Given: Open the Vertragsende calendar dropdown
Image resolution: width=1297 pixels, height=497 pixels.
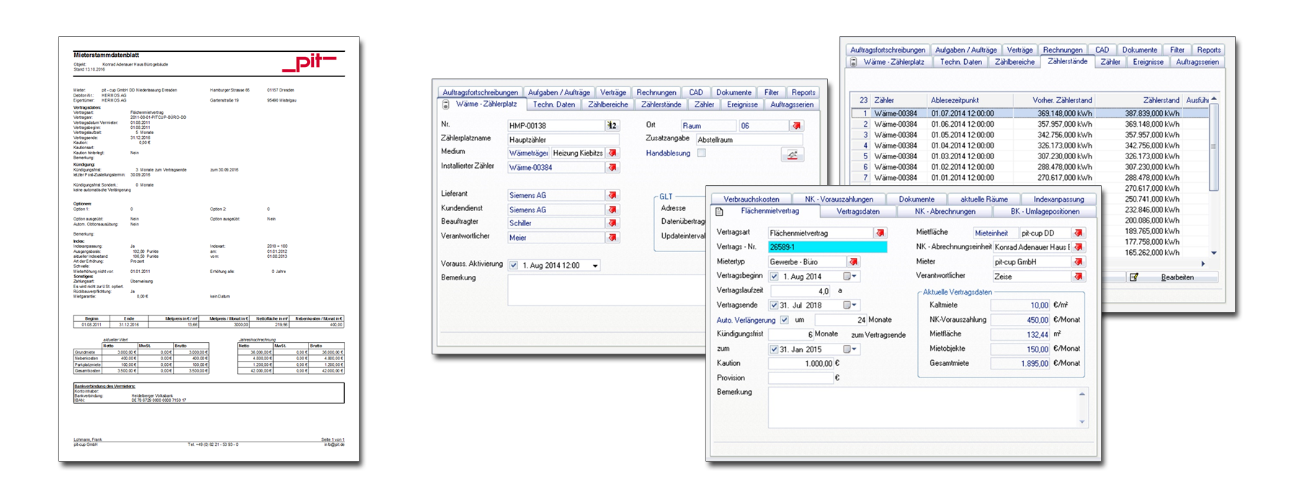Looking at the screenshot, I should pos(851,305).
